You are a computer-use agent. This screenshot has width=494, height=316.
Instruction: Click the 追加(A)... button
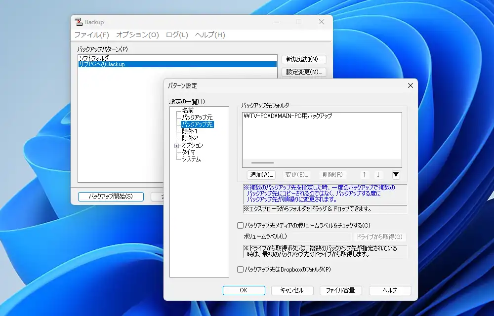[x=261, y=174]
